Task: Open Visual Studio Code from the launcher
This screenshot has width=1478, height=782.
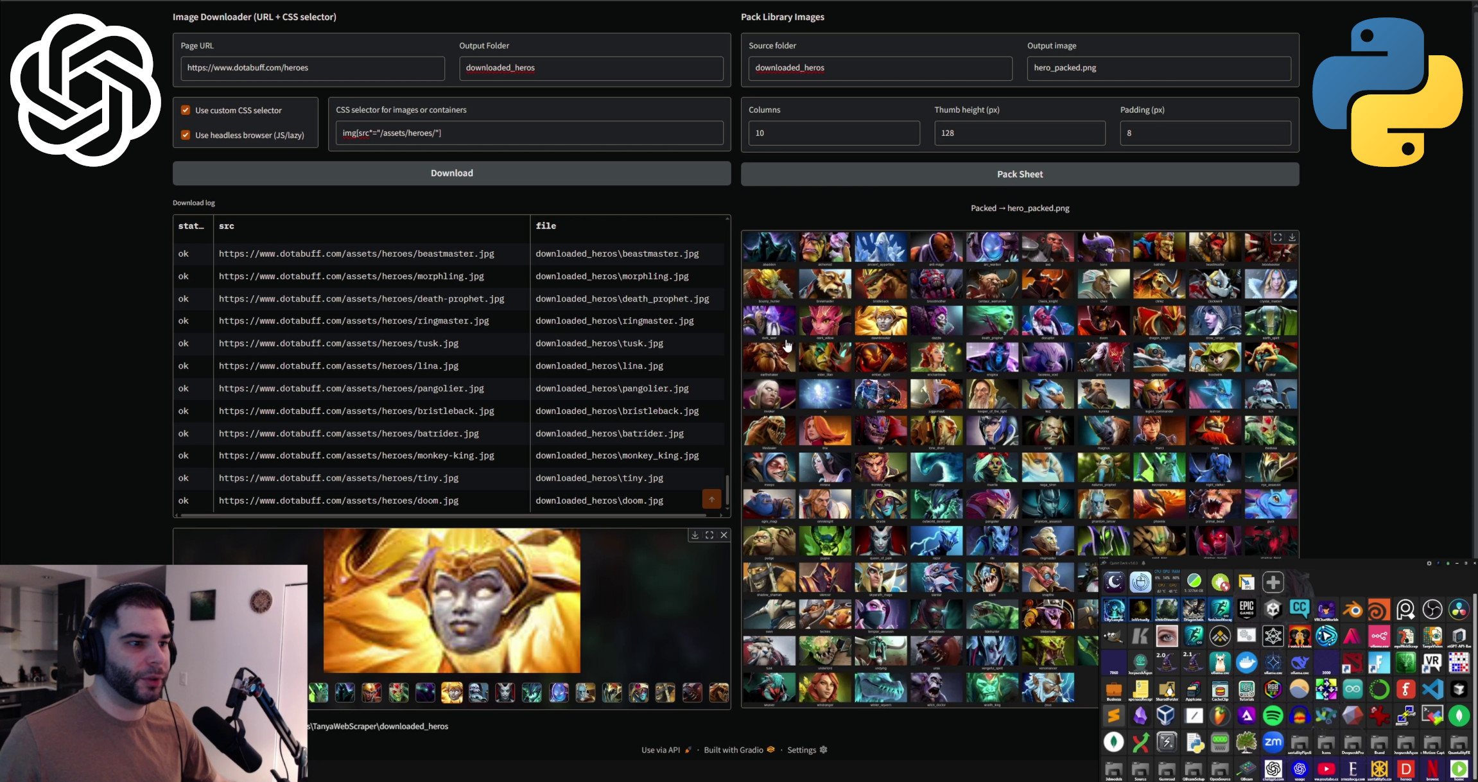Action: 1432,689
